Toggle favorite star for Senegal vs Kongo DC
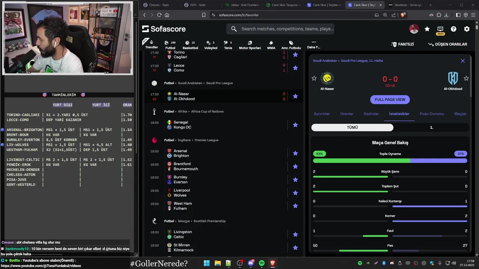The width and height of the screenshot is (479, 269). tap(295, 125)
